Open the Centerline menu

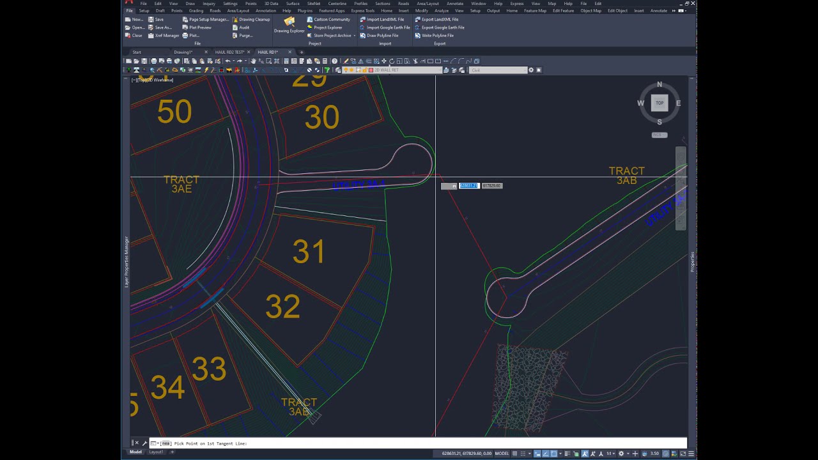click(x=337, y=3)
